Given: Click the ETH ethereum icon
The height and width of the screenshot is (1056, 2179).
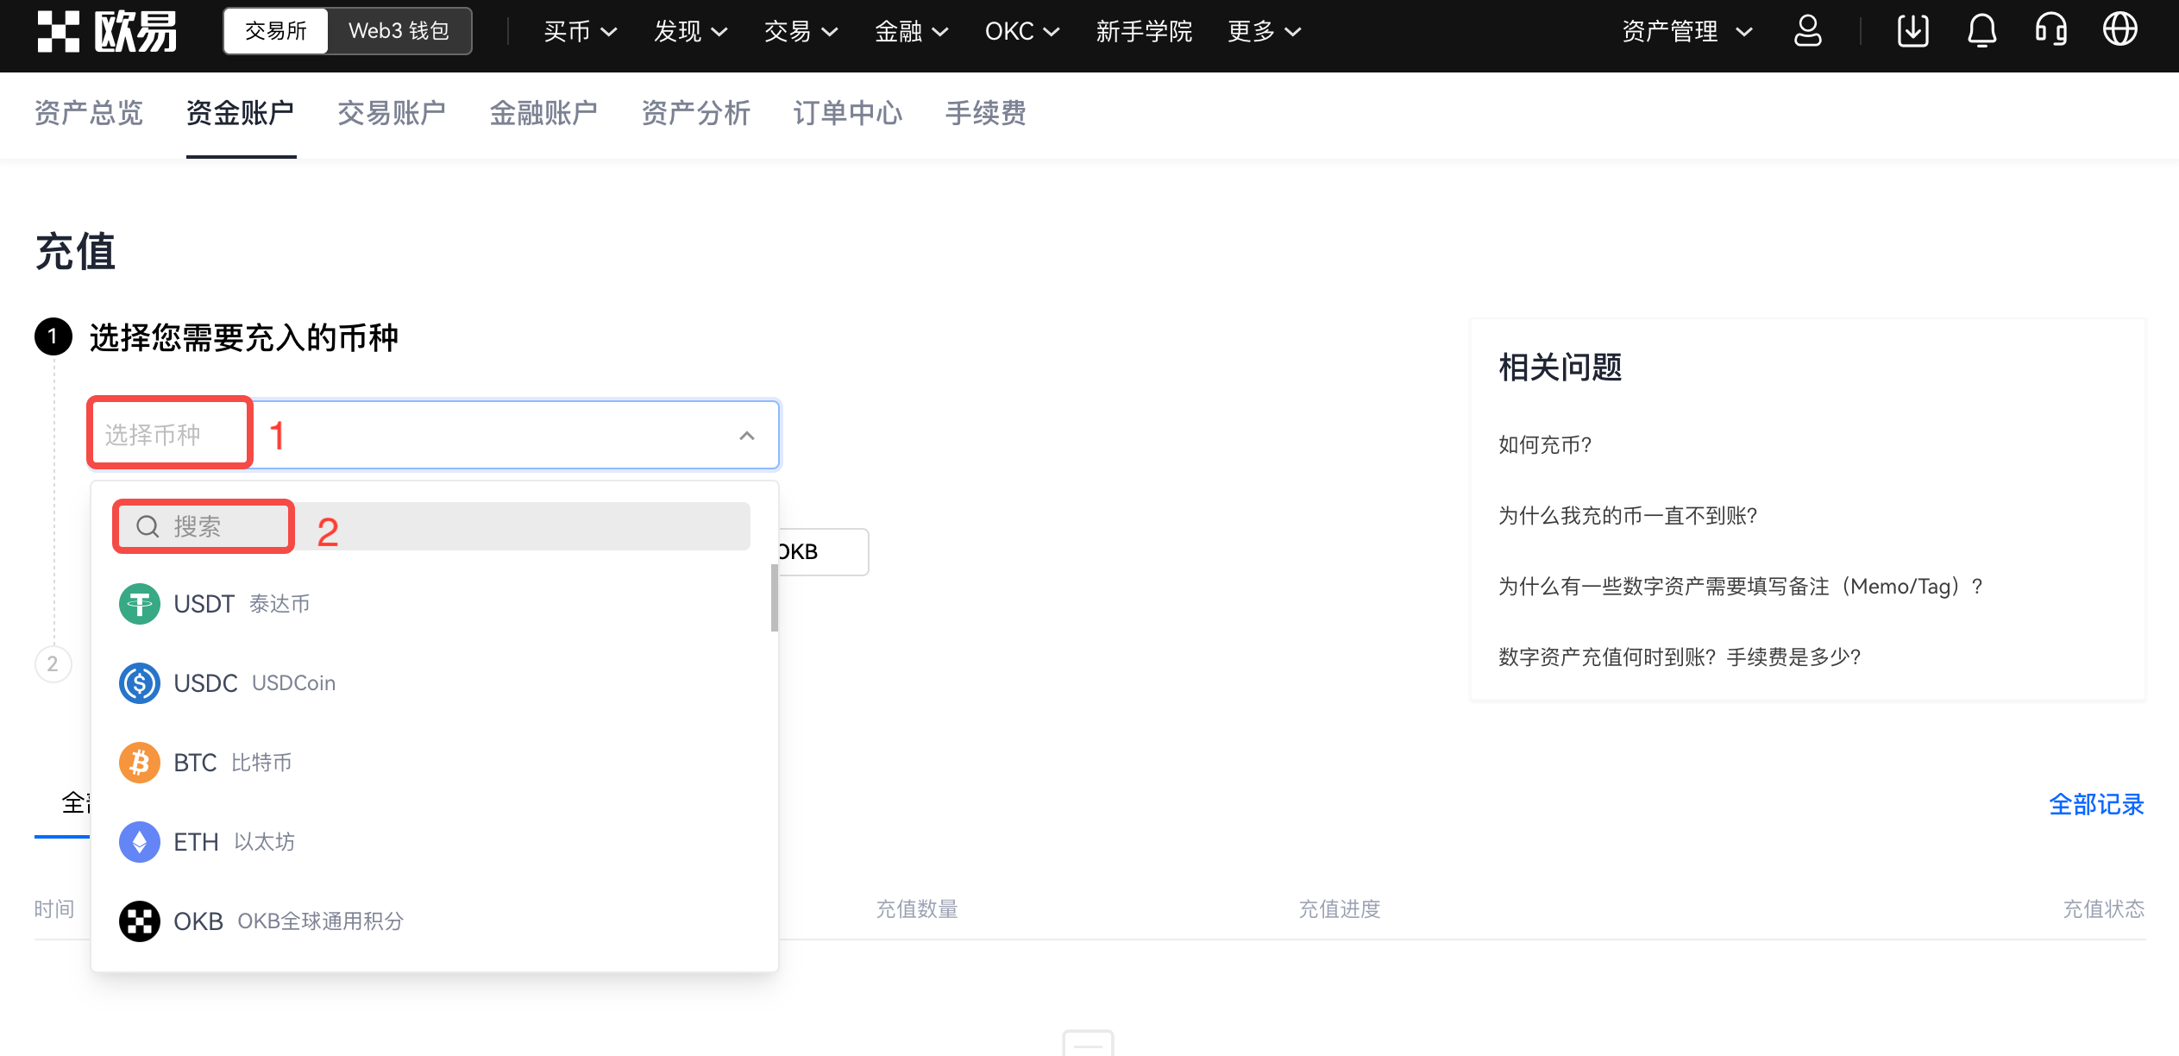Looking at the screenshot, I should 140,842.
